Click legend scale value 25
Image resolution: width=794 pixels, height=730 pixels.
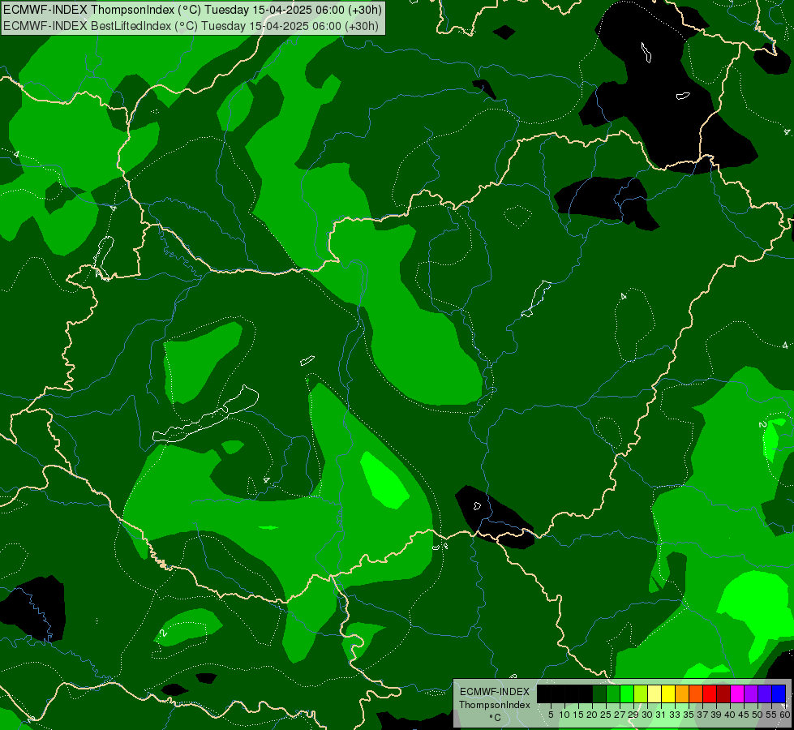(x=606, y=715)
